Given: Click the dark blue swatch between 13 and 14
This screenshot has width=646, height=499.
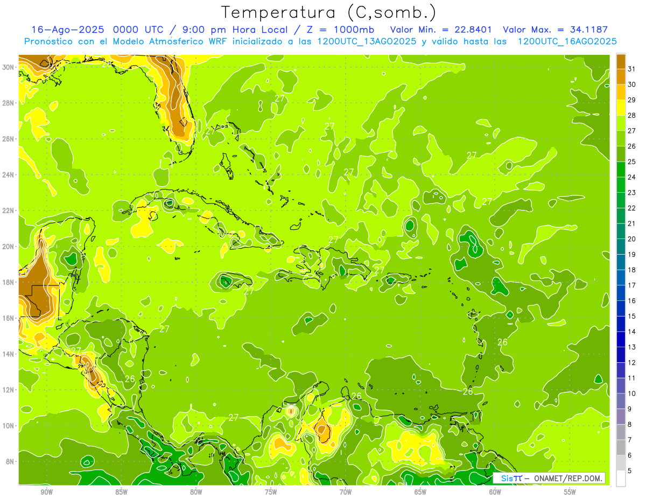Looking at the screenshot, I should pos(621,339).
